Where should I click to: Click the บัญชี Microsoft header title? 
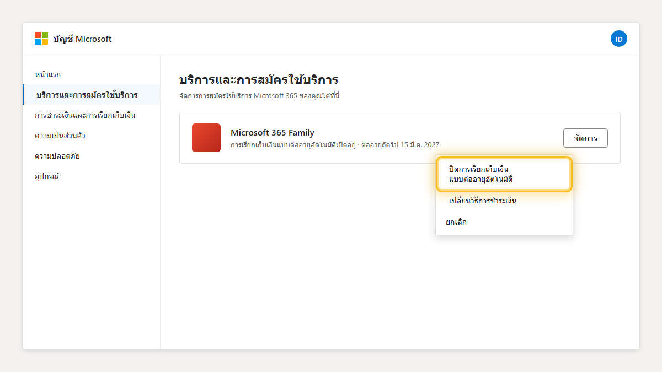82,39
